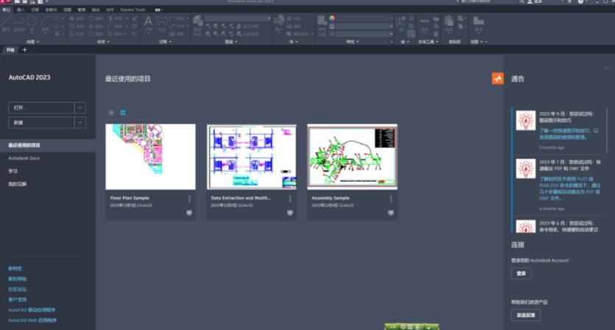This screenshot has height=330, width=615.
Task: Click the Mirror tool in Modify panel
Action: point(95,27)
